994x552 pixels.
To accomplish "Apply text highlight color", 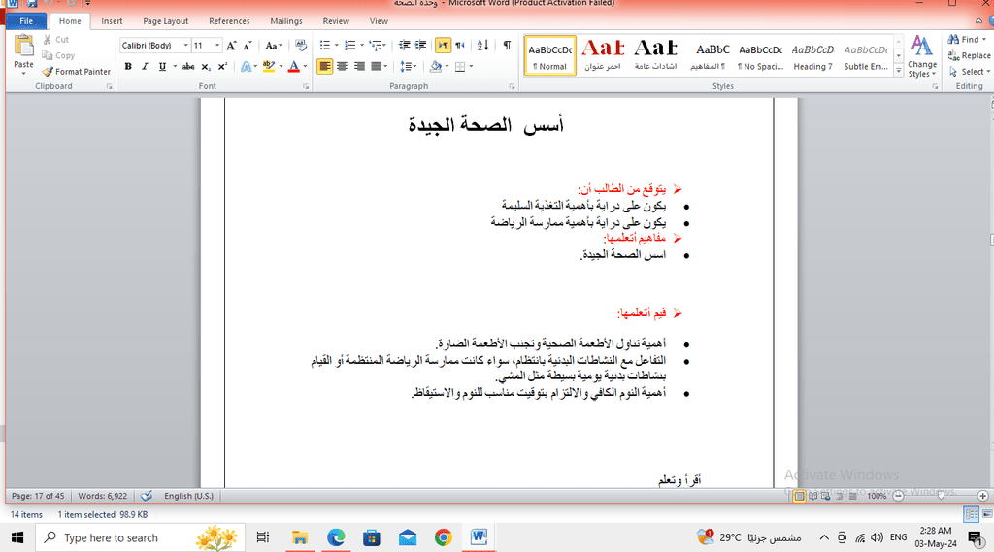I will [x=269, y=67].
